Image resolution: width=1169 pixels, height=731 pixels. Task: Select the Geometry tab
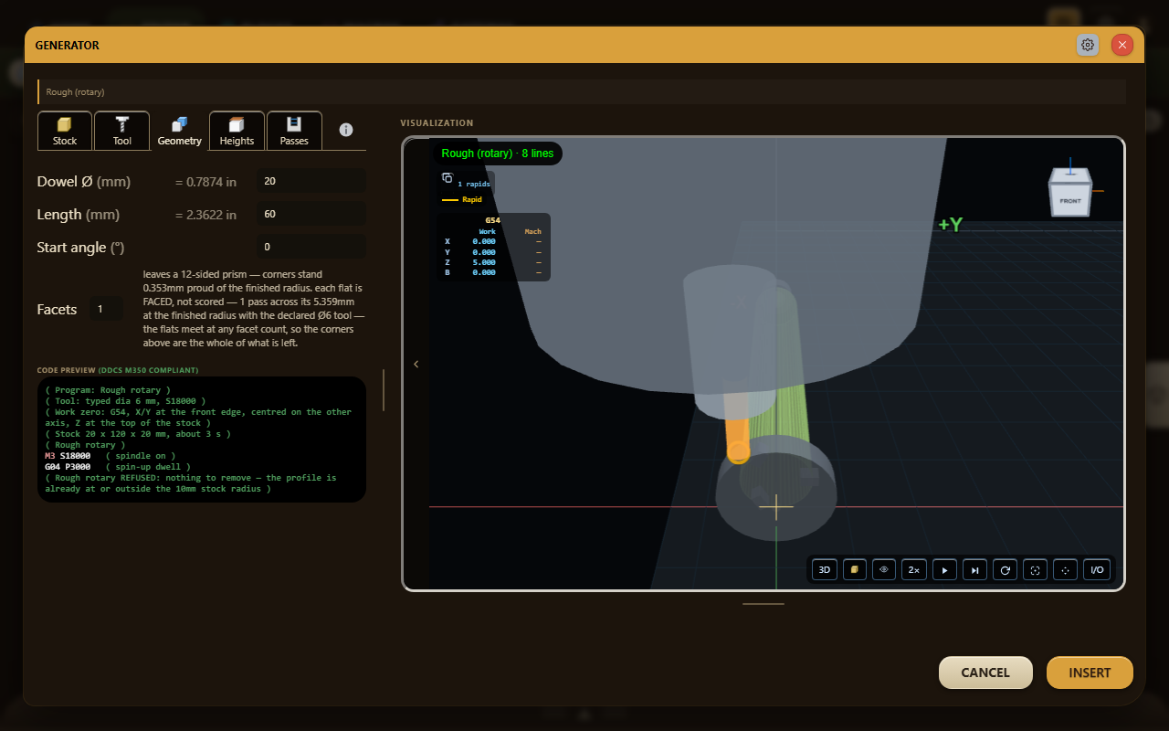point(179,131)
